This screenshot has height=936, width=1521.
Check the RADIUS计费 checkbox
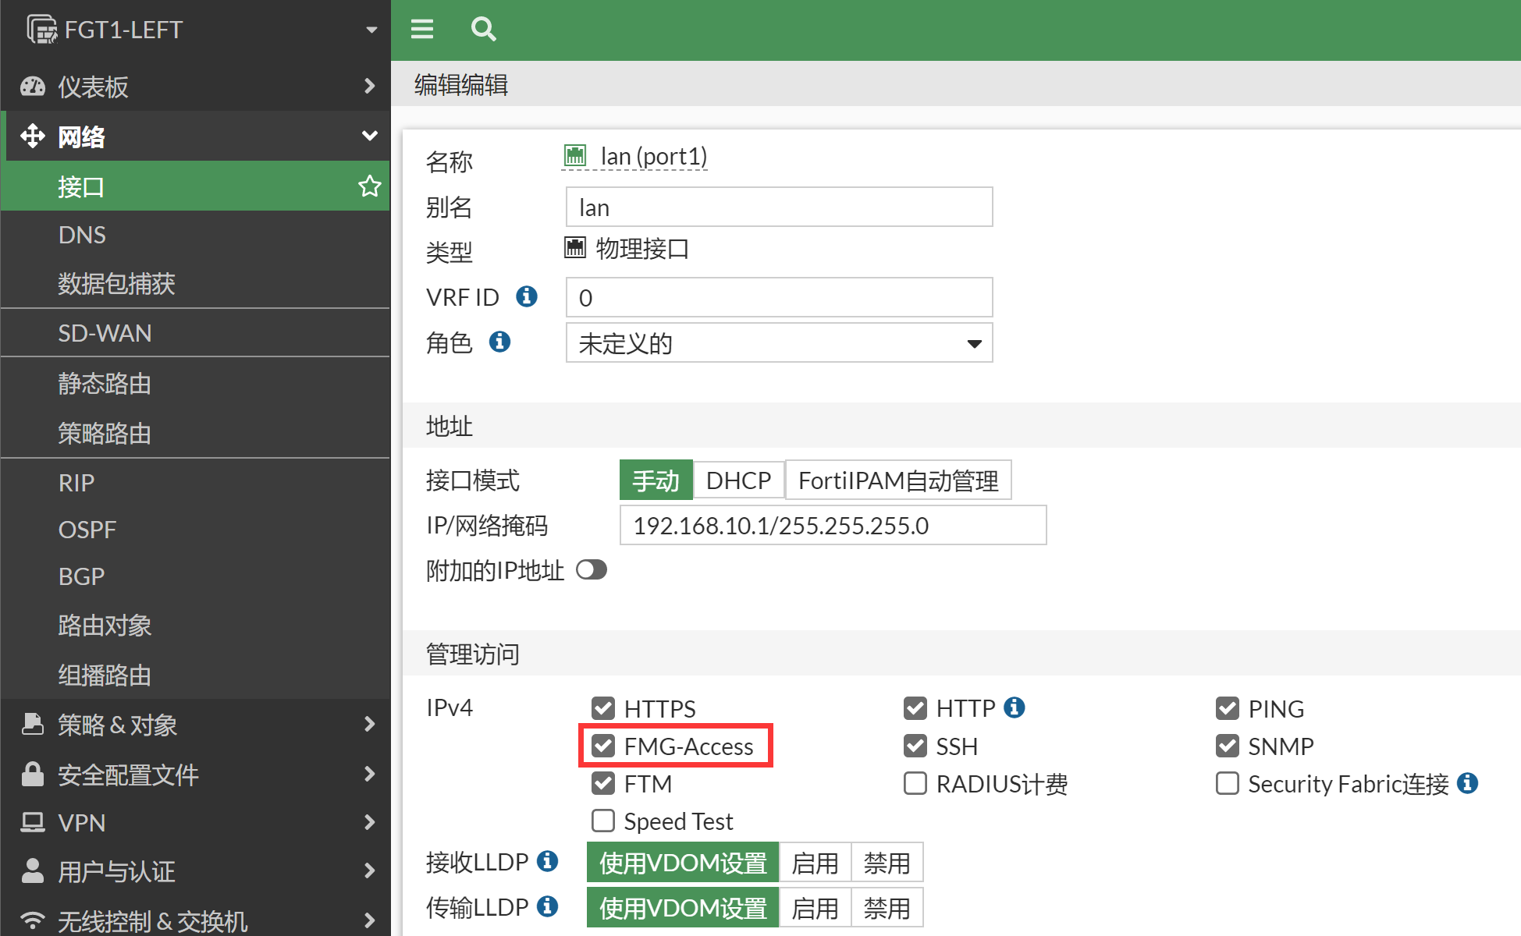[x=915, y=784]
